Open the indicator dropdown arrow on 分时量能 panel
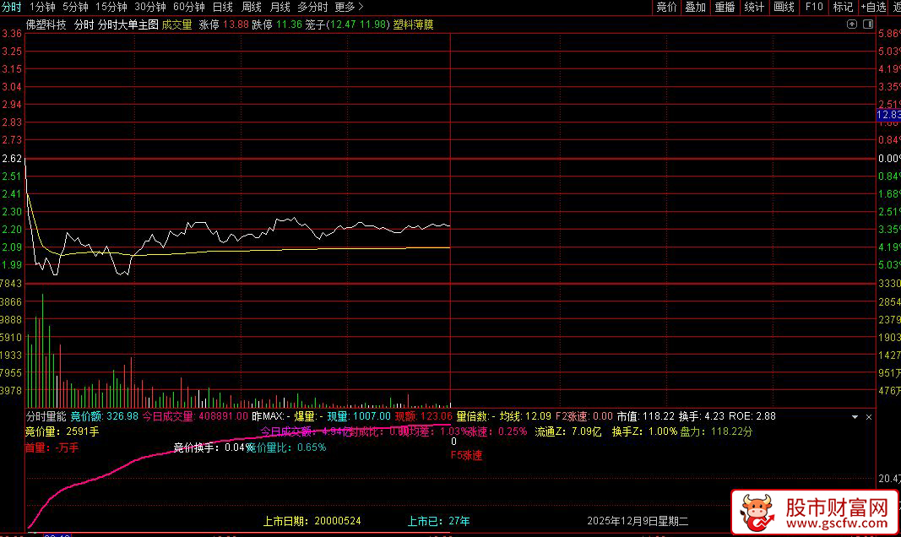901x537 pixels. point(855,416)
